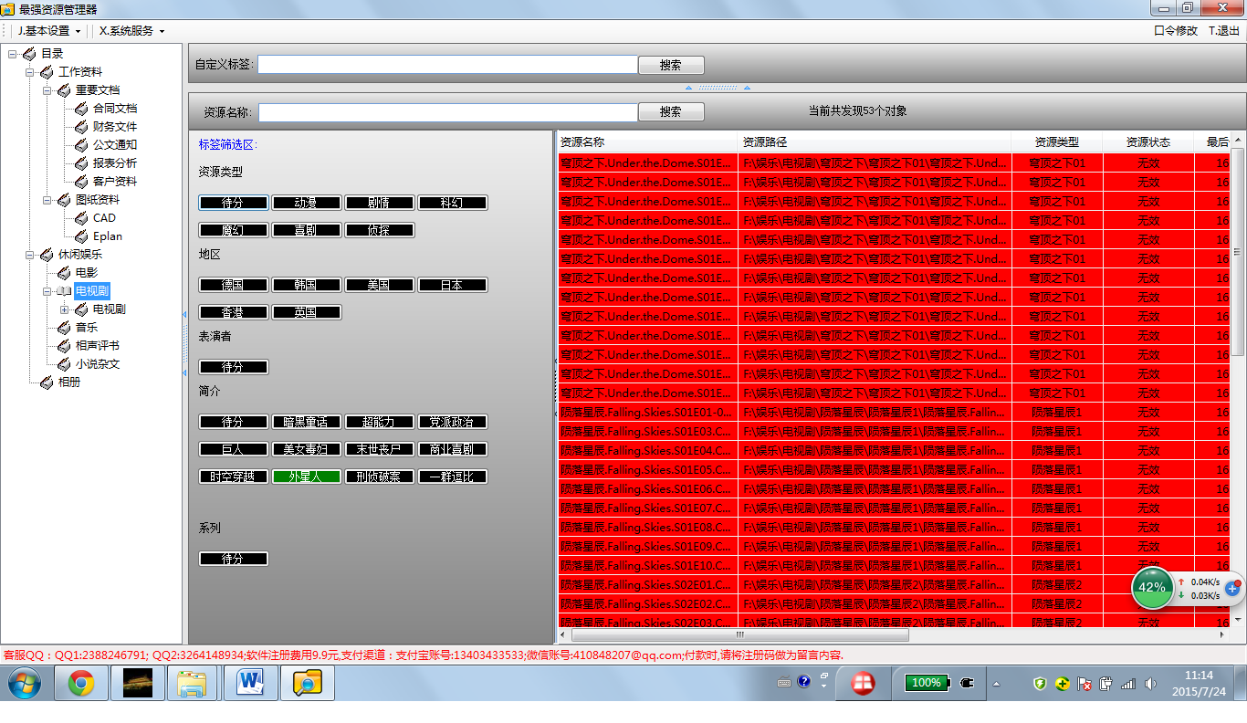1247x723 pixels.
Task: Toggle the 暗黑童话 tag button
Action: tap(307, 422)
